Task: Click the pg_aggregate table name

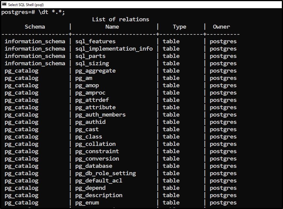Action: (x=95, y=71)
